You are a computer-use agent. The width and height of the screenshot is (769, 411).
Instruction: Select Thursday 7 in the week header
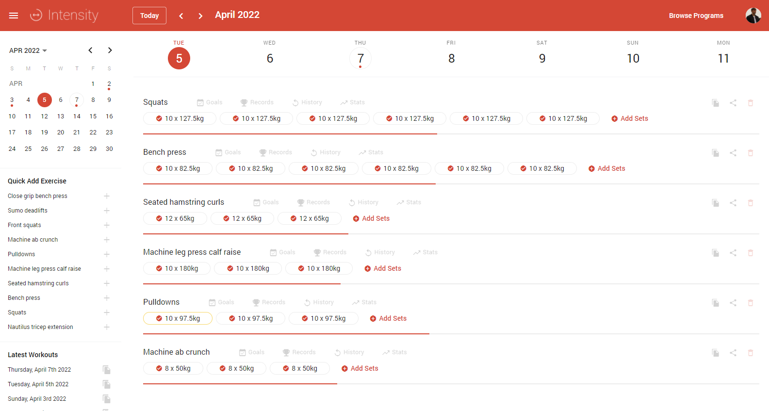pos(360,59)
